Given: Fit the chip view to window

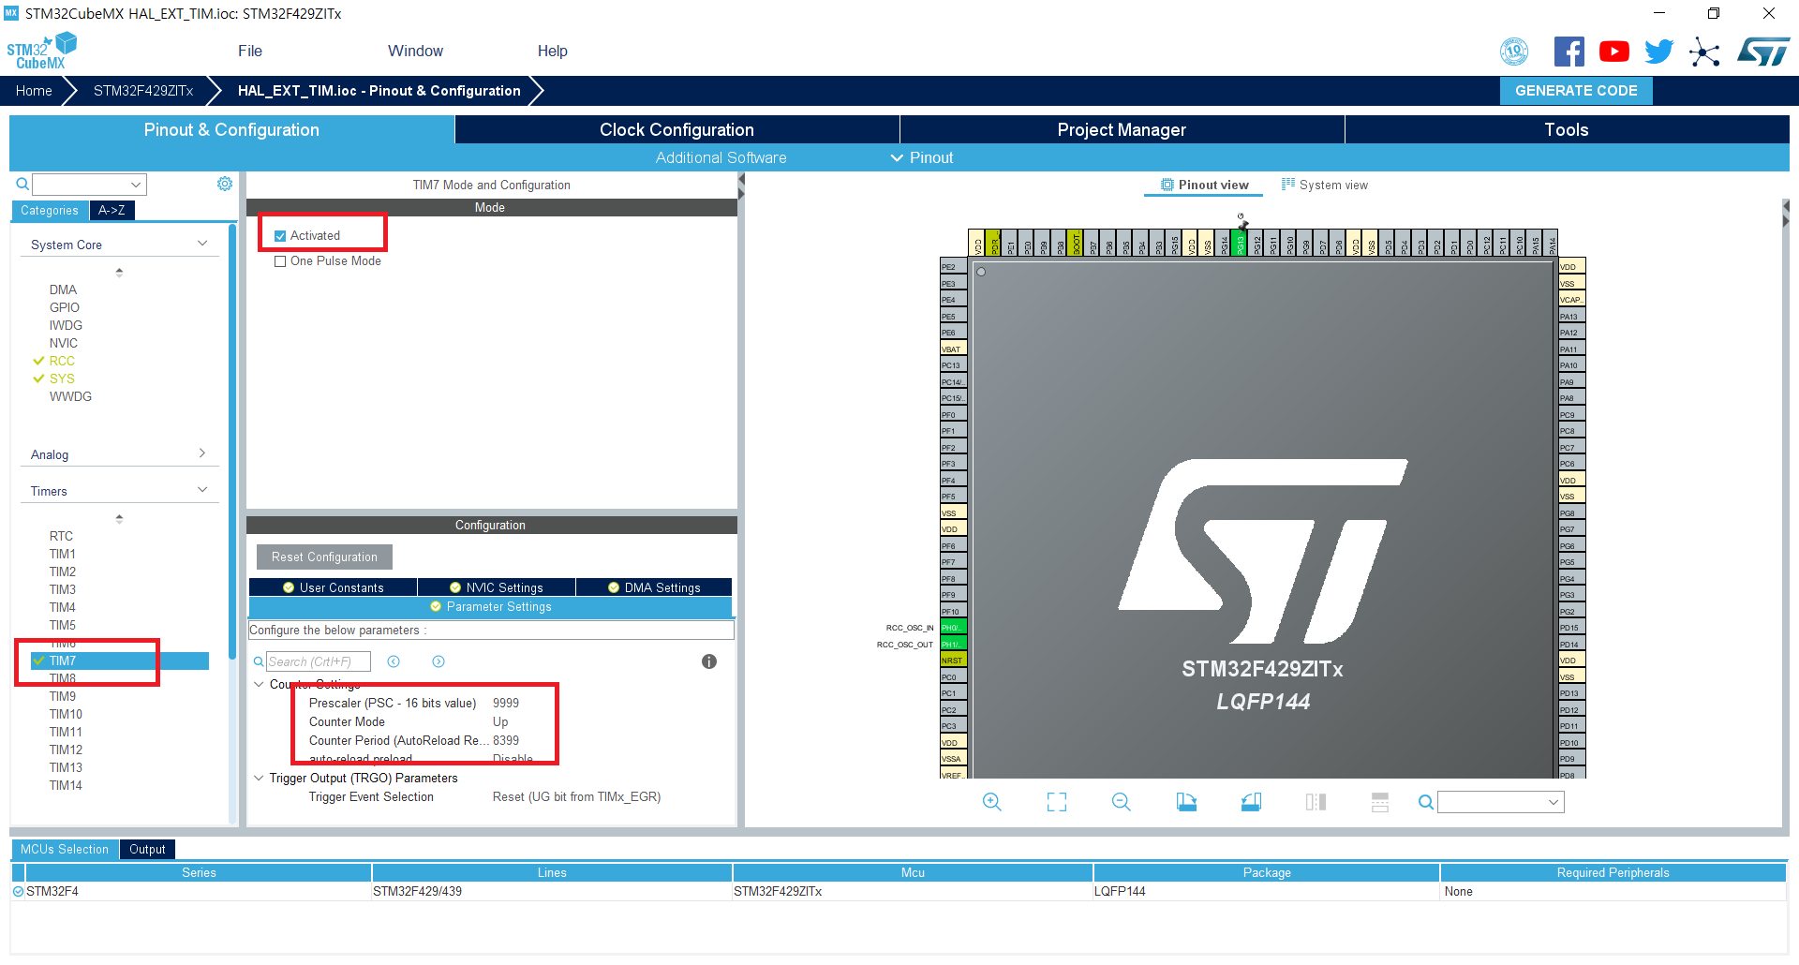Looking at the screenshot, I should coord(1057,802).
